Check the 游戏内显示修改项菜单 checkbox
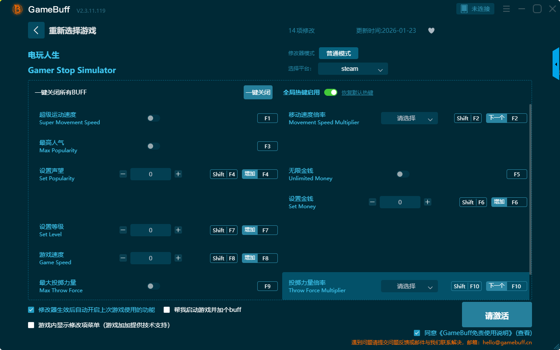The width and height of the screenshot is (560, 350). 31,325
